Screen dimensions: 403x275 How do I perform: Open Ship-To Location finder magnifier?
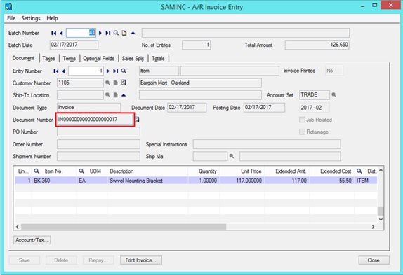tap(107, 95)
